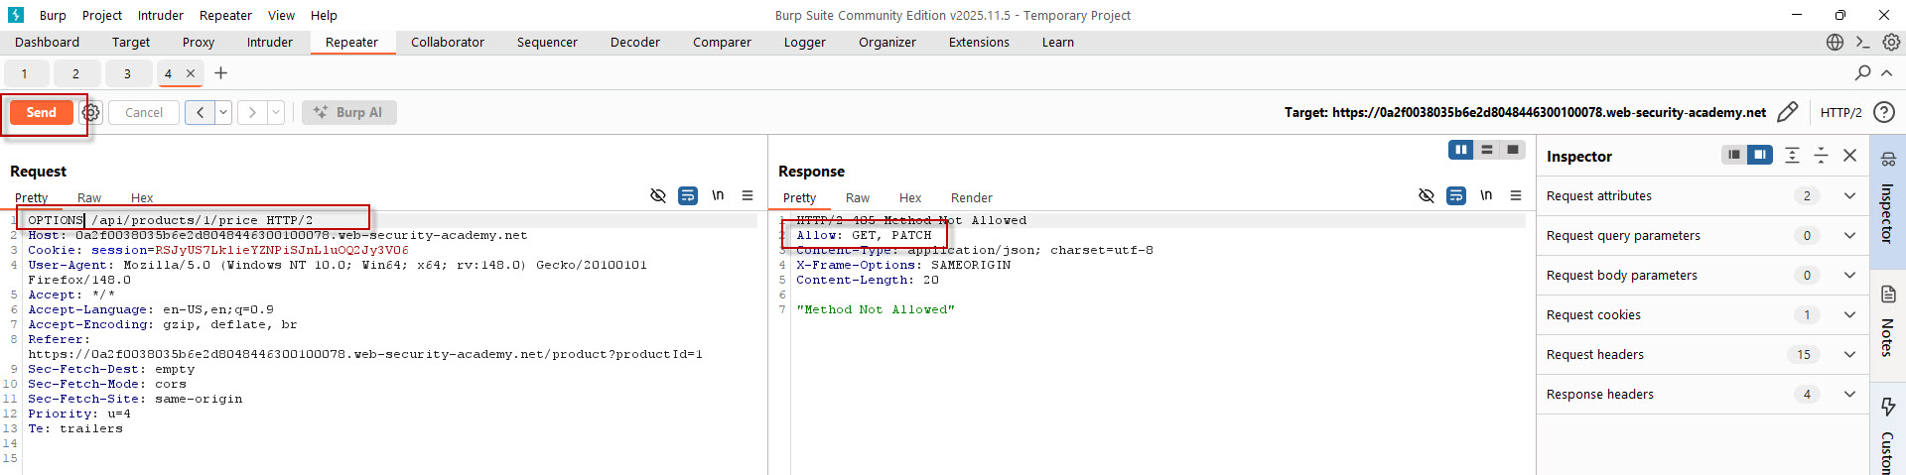The width and height of the screenshot is (1906, 475).
Task: Select horizontal split layout
Action: (x=1487, y=150)
